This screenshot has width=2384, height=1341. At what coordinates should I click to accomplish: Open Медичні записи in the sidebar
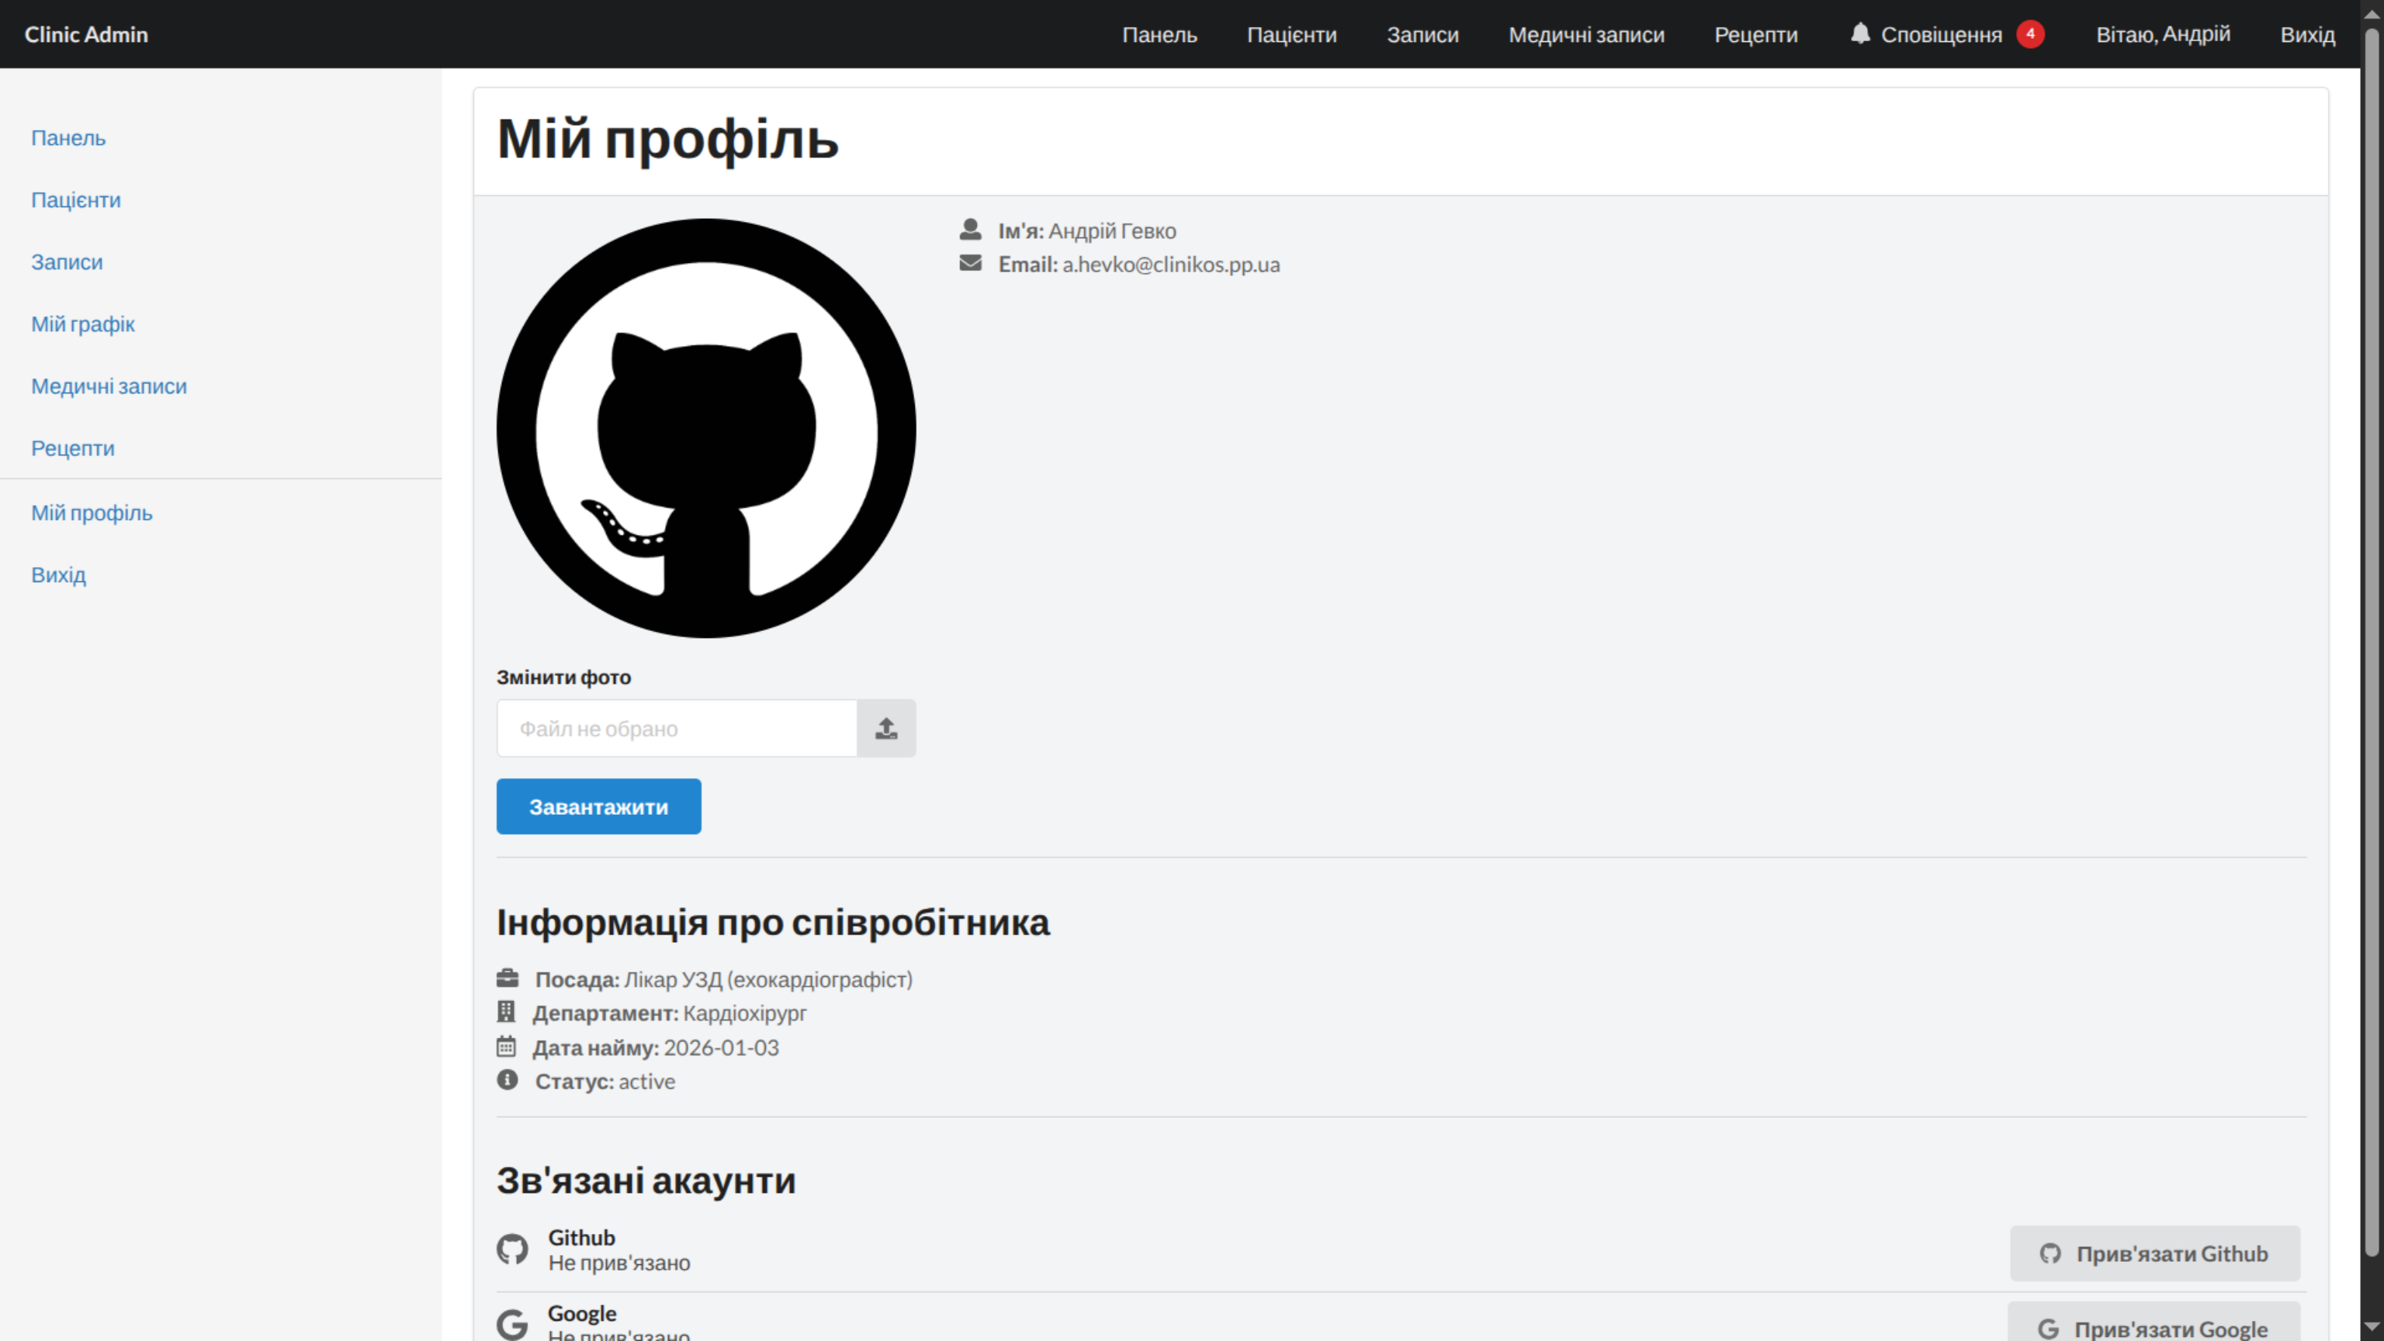click(109, 386)
